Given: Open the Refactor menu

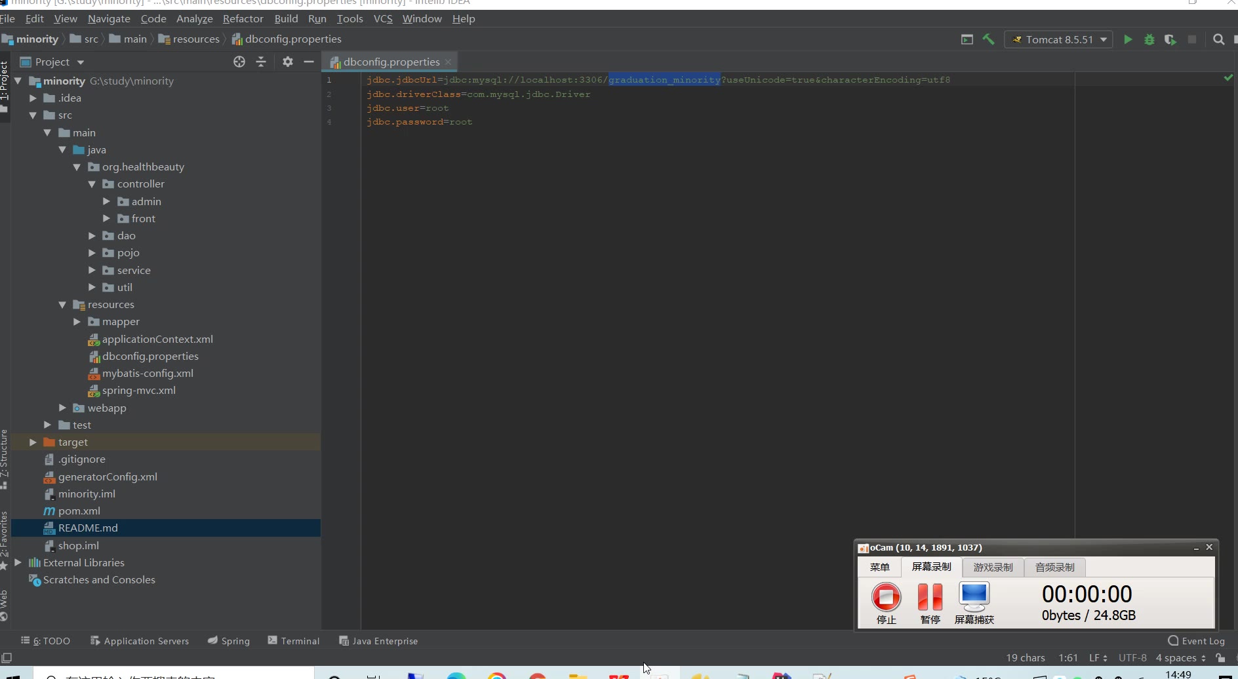Looking at the screenshot, I should point(243,19).
